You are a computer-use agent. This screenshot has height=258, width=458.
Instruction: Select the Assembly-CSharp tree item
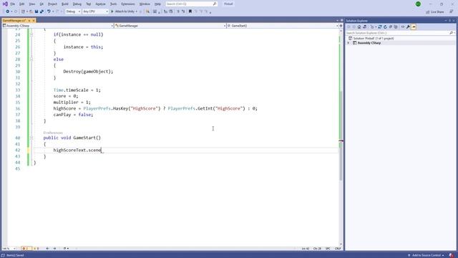pyautogui.click(x=369, y=43)
